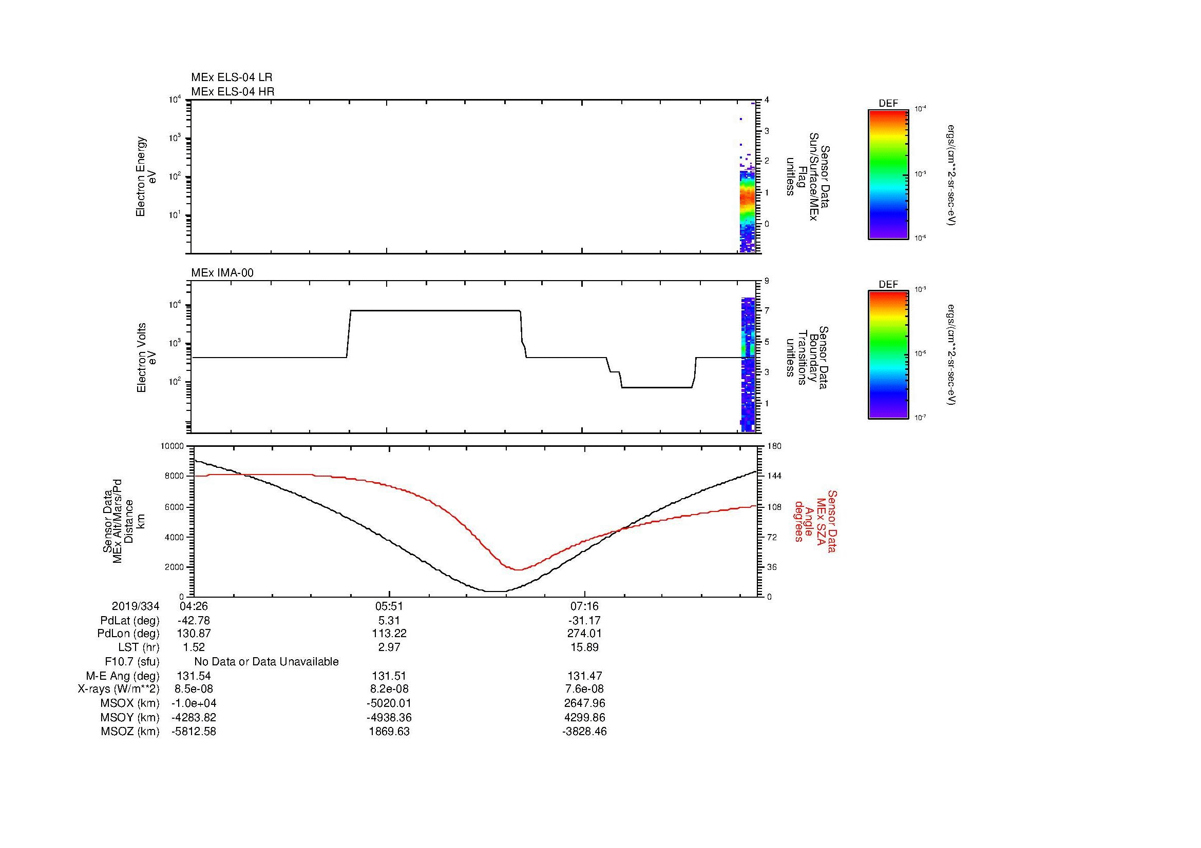Click the 'MSOY (km)' row label

pos(130,717)
